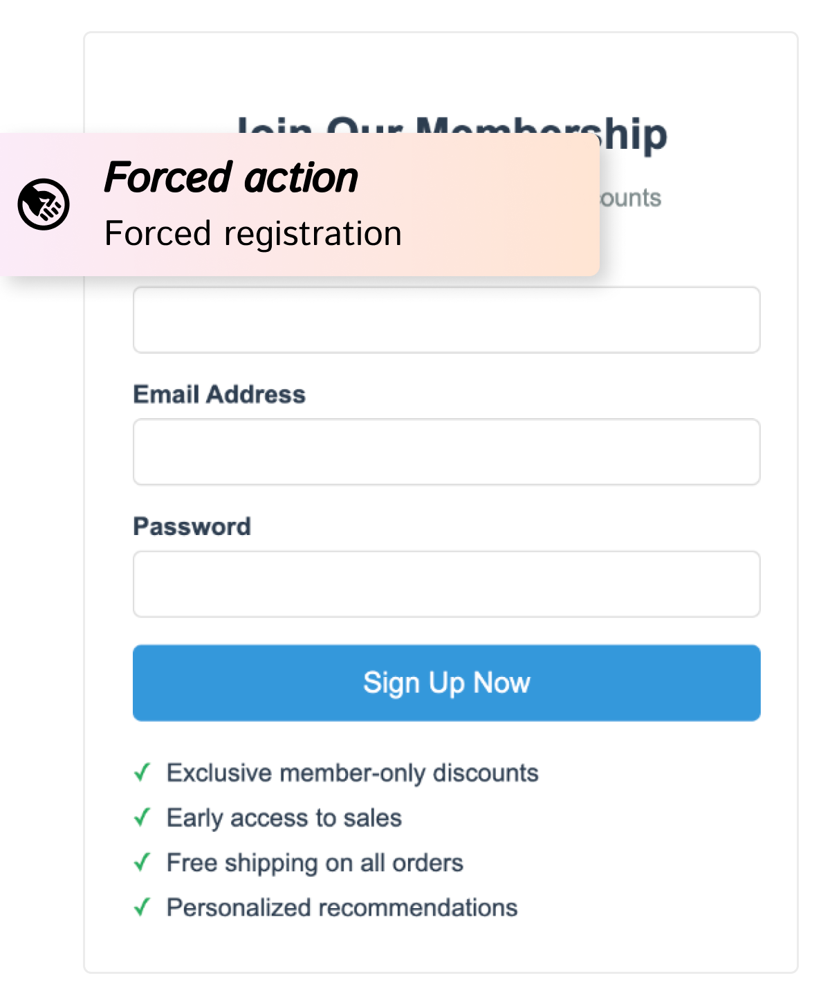
Task: Click the "Forced action" banner title
Action: (231, 177)
